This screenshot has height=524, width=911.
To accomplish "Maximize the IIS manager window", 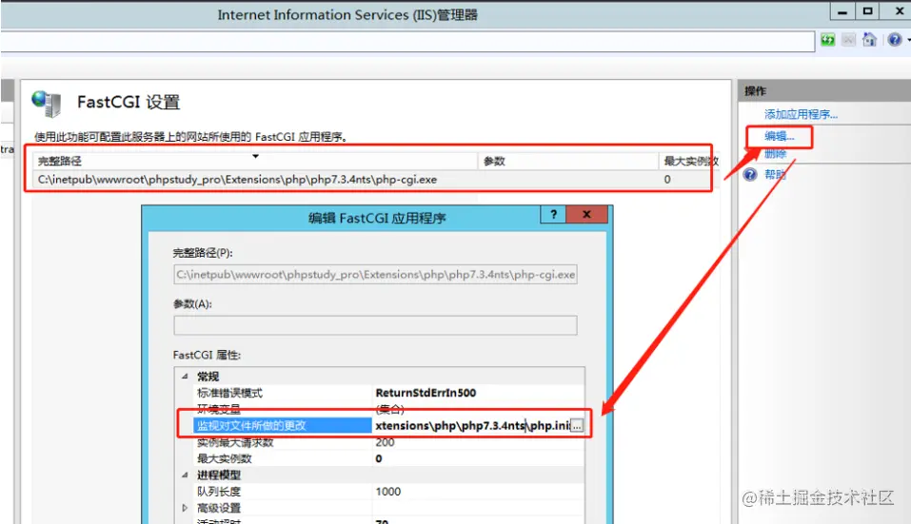I will (x=868, y=11).
